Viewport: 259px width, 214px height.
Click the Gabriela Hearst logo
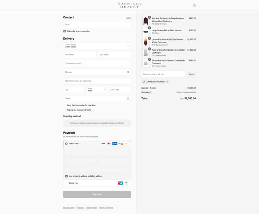tap(129, 5)
